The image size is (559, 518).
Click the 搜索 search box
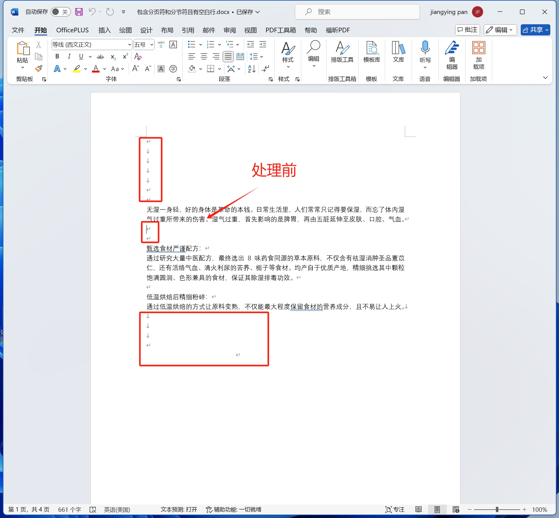pyautogui.click(x=357, y=12)
